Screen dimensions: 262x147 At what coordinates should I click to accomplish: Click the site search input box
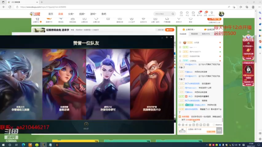point(162,14)
